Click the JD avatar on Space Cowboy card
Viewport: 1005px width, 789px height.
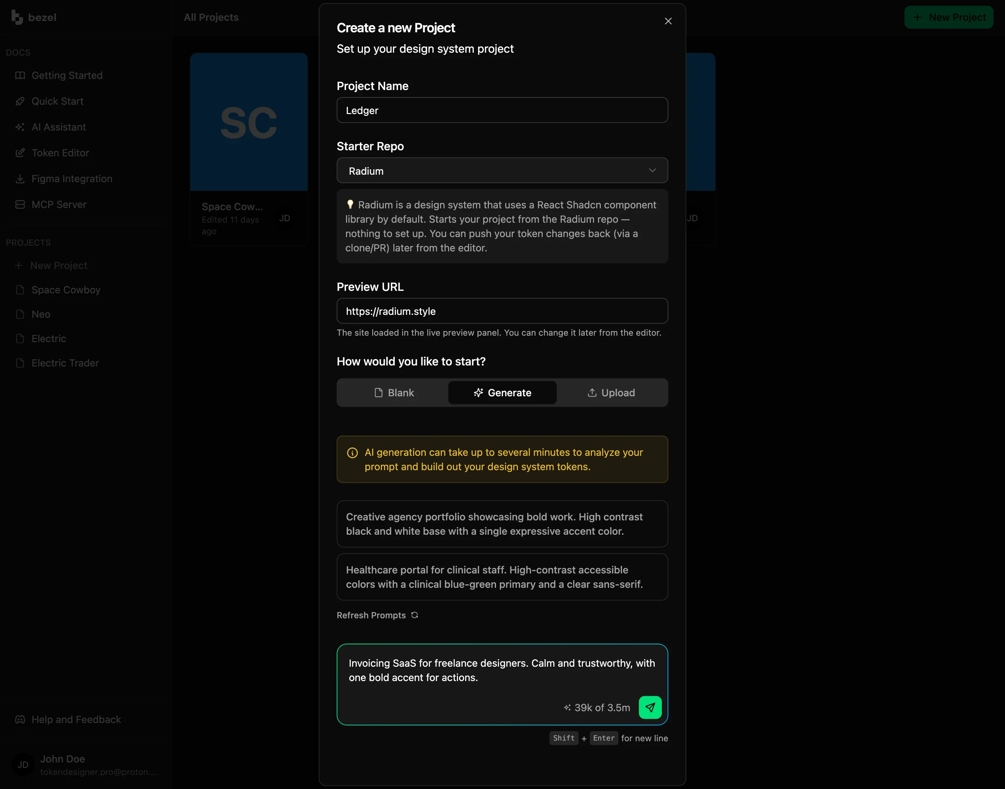point(285,218)
